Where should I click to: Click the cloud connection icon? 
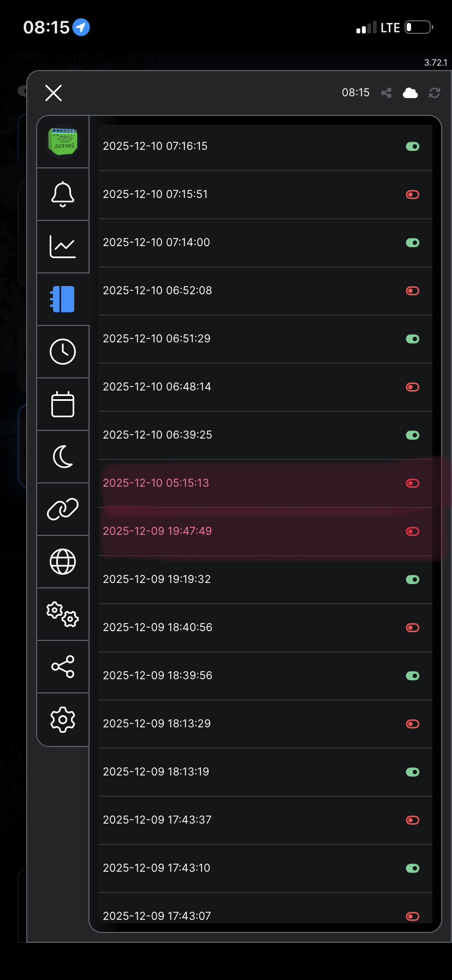tap(411, 93)
